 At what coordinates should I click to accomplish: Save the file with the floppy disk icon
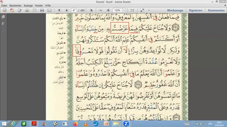pyautogui.click(x=34, y=10)
